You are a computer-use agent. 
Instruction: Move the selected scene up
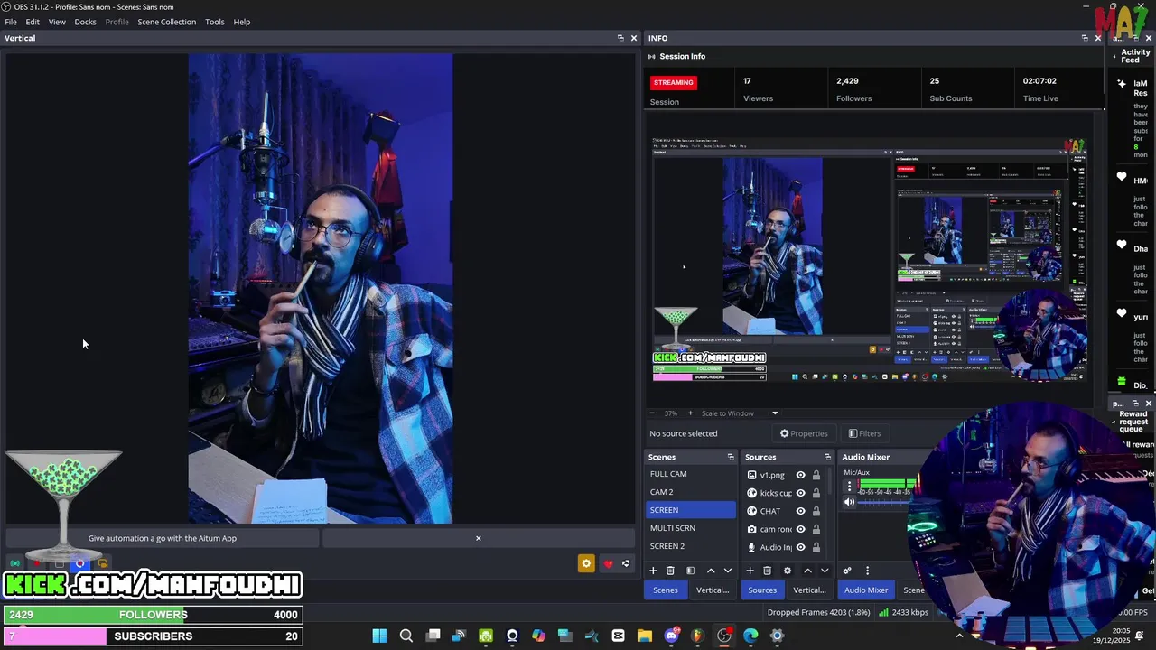711,571
